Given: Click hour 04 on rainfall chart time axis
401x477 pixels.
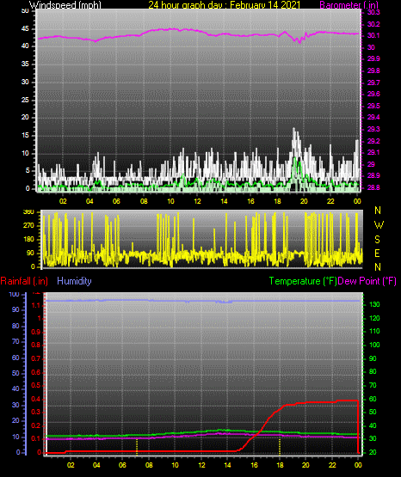Looking at the screenshot, I should point(96,465).
